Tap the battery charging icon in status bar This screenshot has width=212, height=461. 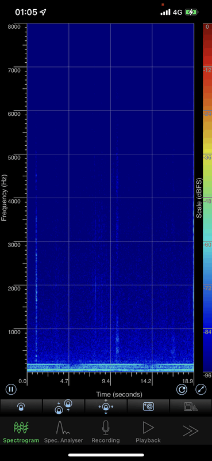click(x=191, y=12)
